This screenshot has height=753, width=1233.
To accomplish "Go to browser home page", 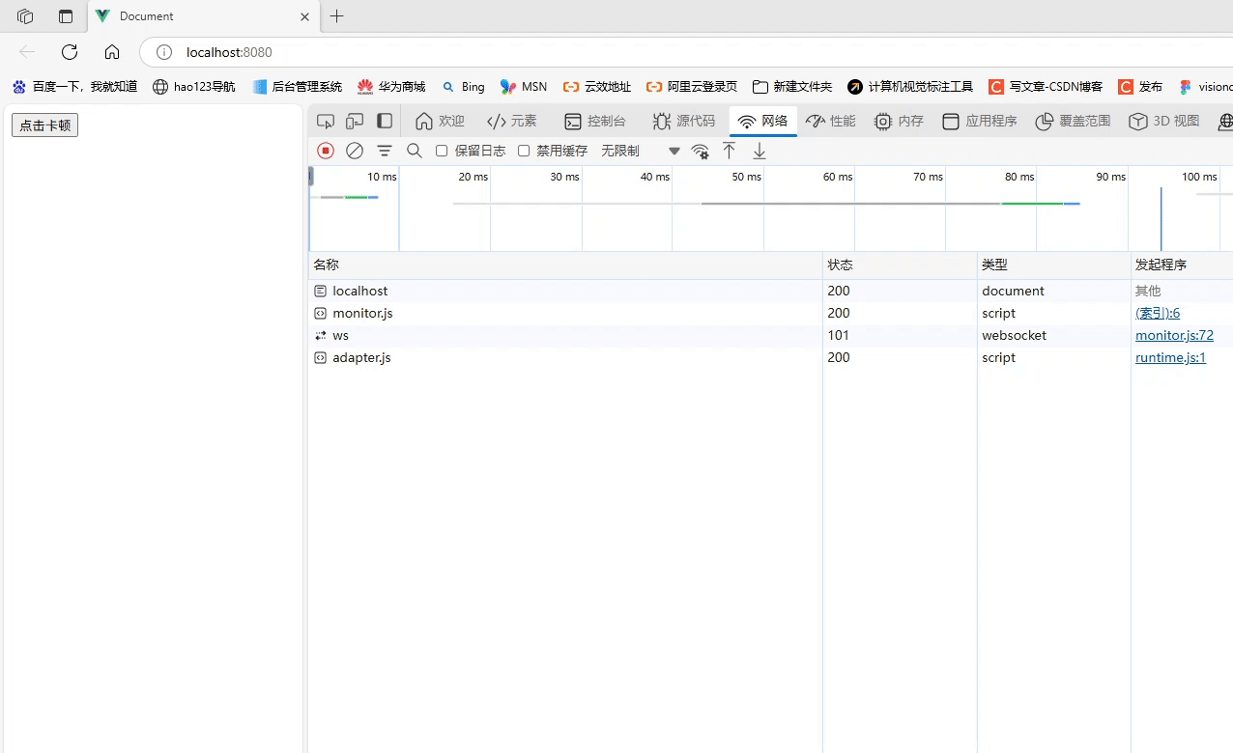I will 112,52.
